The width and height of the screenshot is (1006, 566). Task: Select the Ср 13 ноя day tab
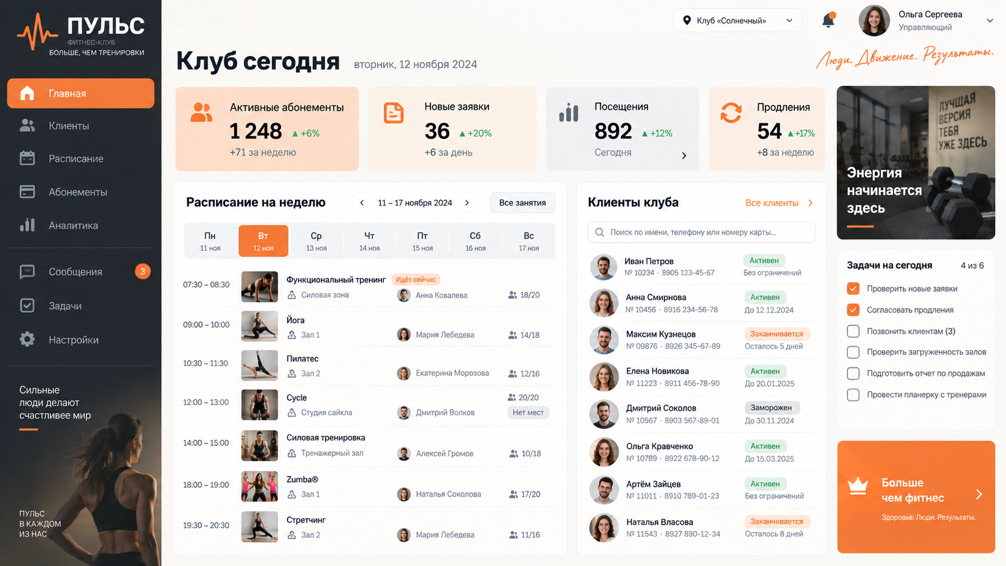[x=316, y=241]
